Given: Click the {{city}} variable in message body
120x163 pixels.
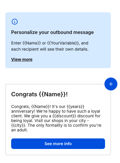Looking at the screenshot, I should [18, 125].
